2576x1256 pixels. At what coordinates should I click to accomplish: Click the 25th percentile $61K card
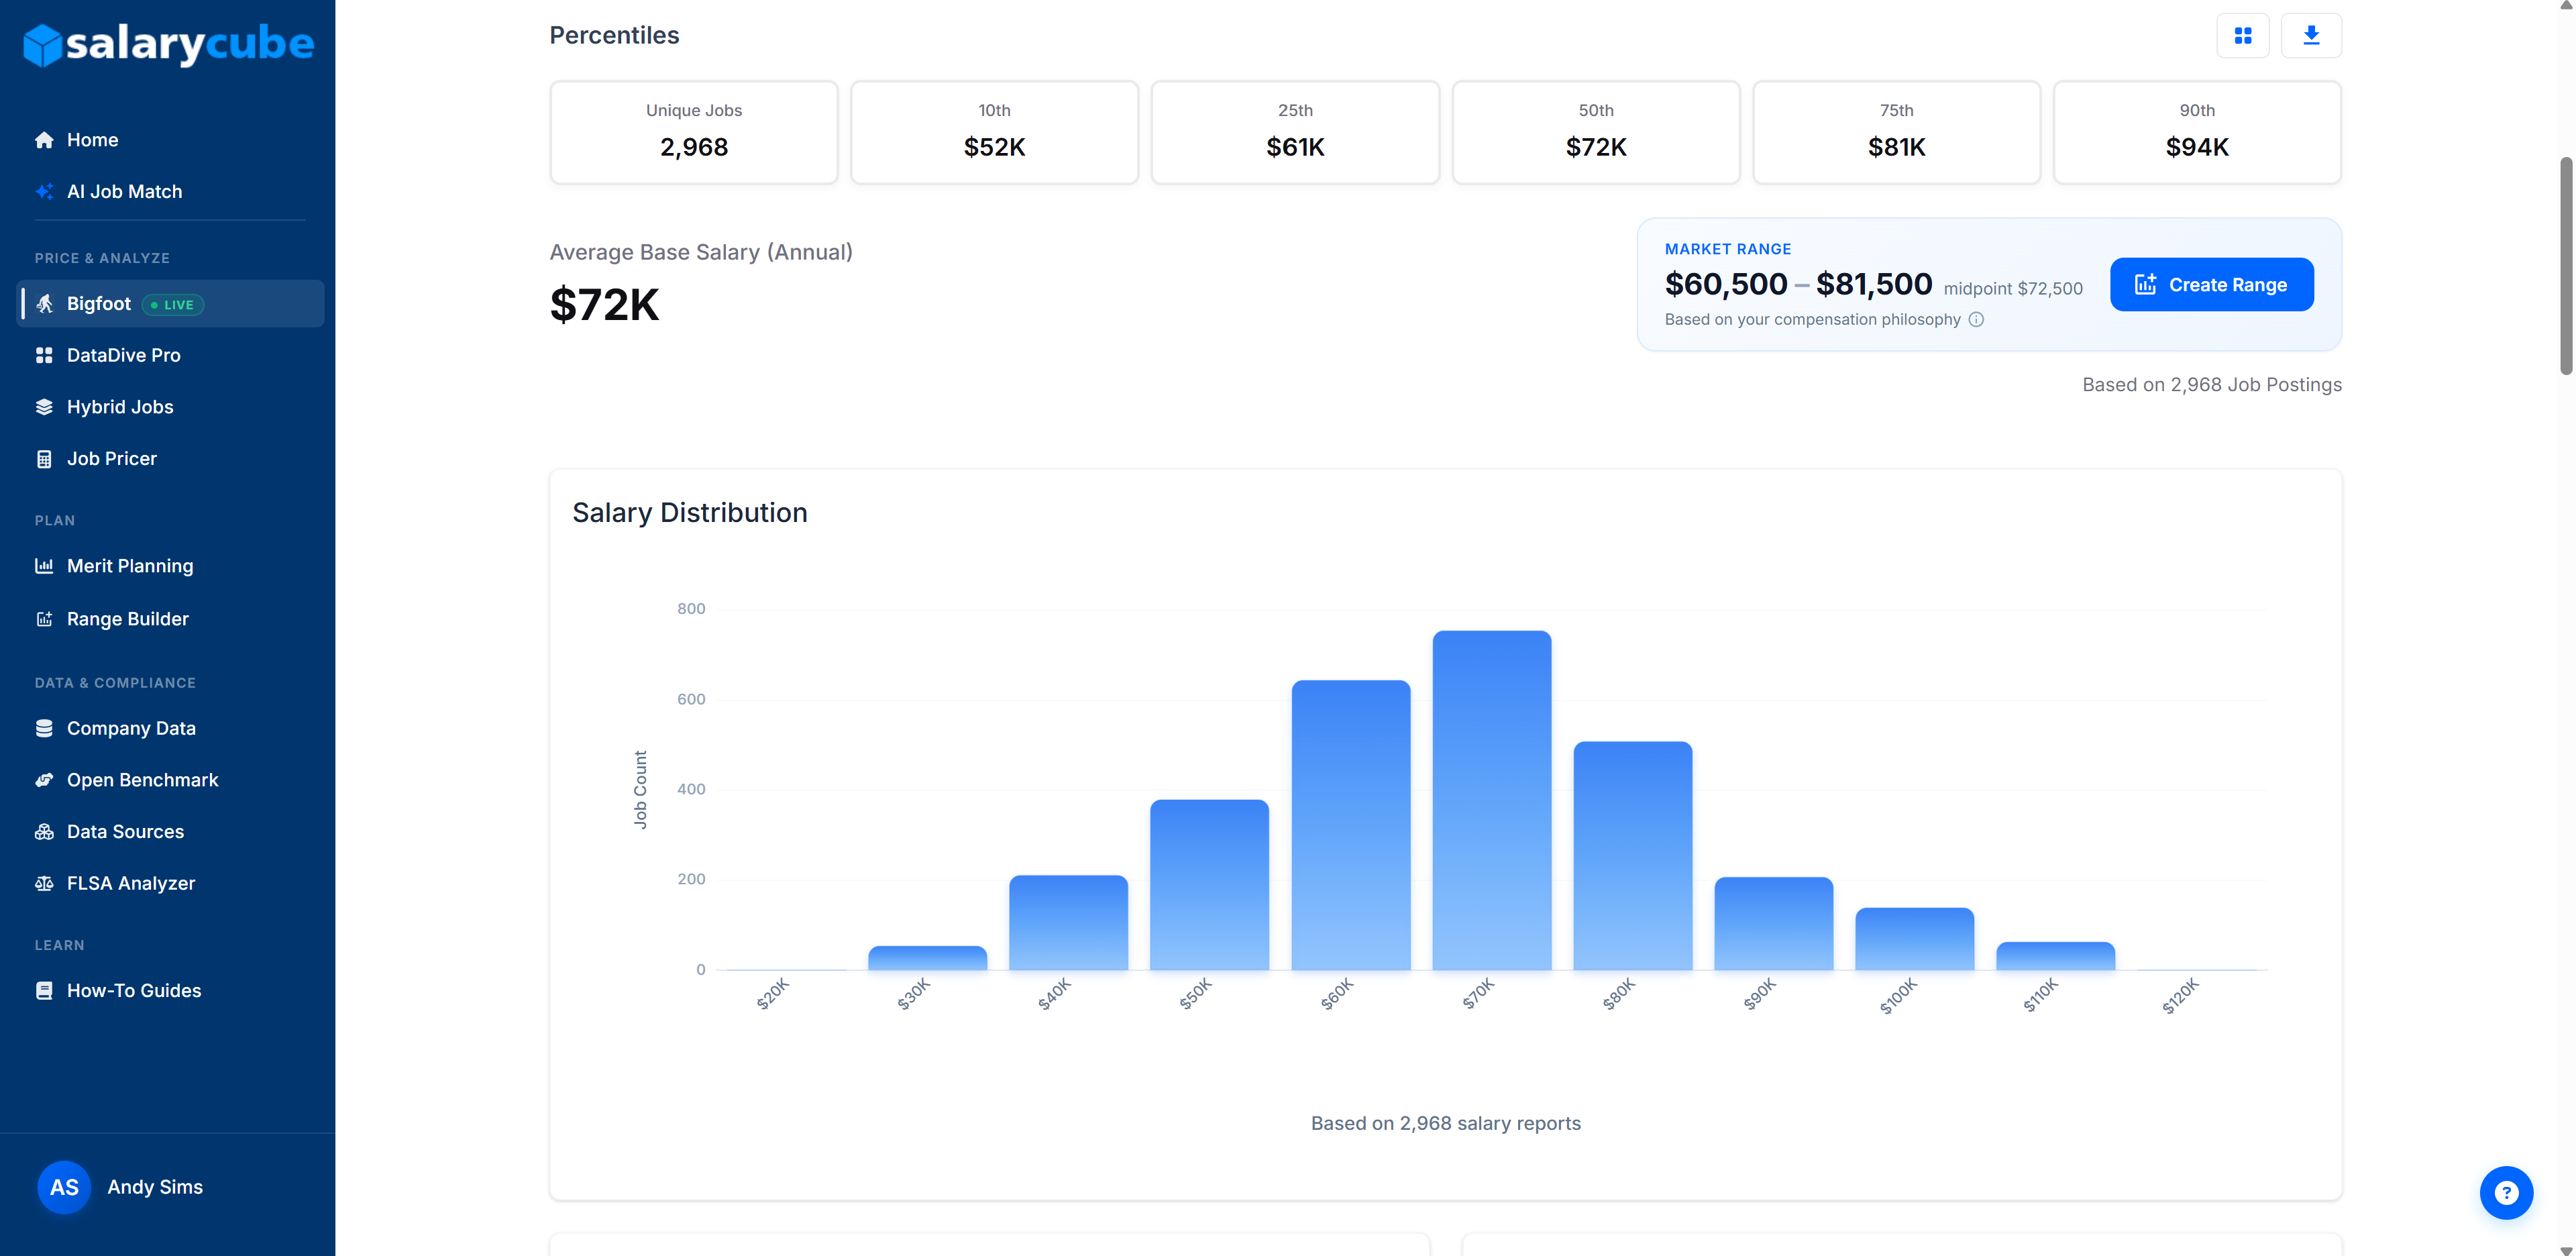1295,132
